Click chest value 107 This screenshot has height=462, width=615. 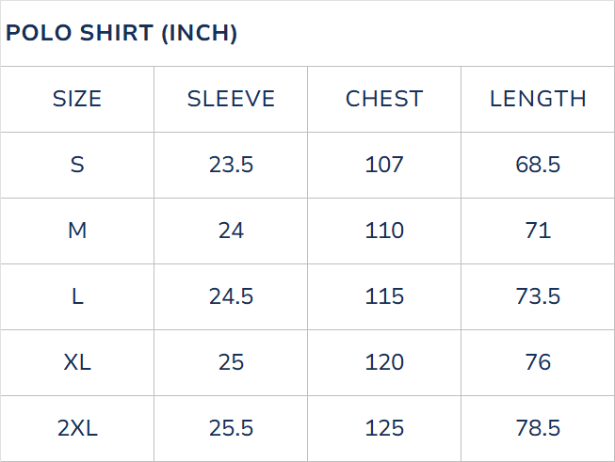tap(384, 165)
